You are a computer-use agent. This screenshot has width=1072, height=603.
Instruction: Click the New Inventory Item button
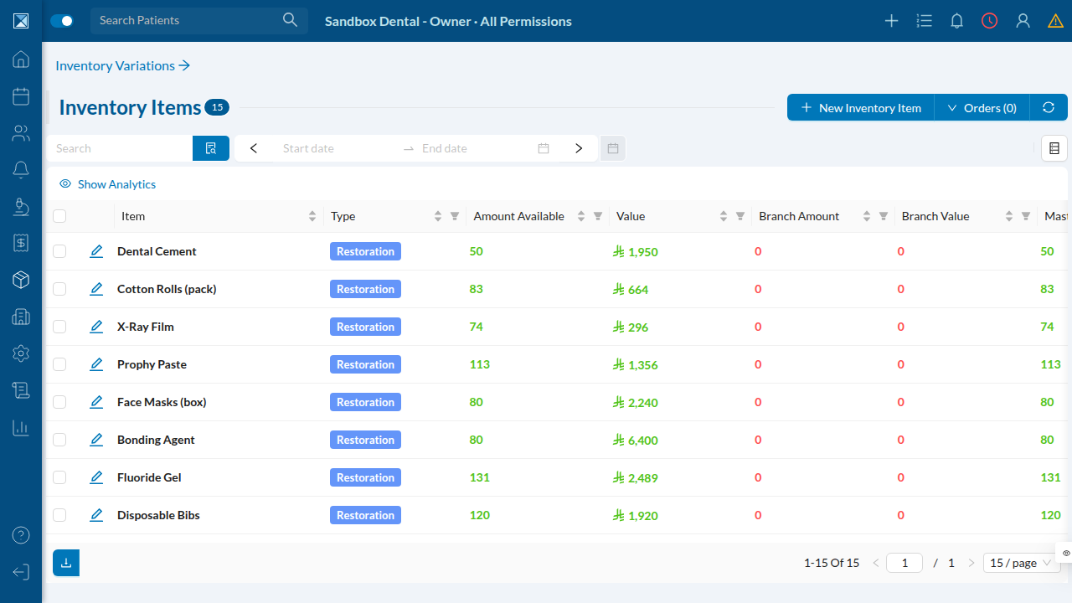[x=861, y=107]
